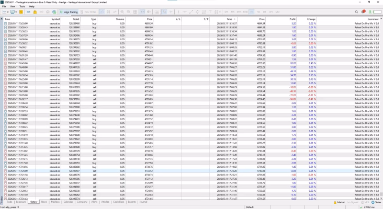Sort by the Profit column header

(x=292, y=19)
